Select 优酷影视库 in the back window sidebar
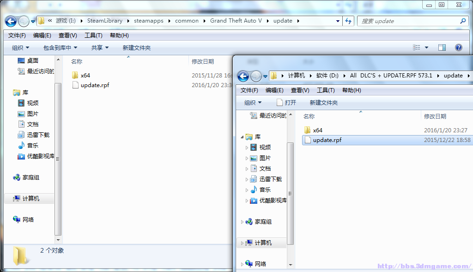This screenshot has height=272, width=473. pos(36,156)
